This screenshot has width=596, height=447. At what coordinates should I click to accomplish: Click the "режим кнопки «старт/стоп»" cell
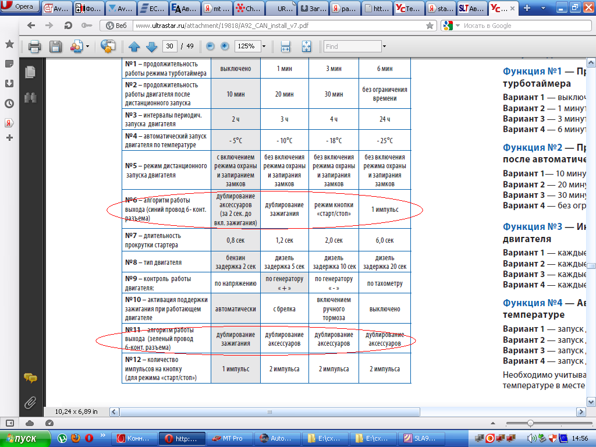[334, 210]
